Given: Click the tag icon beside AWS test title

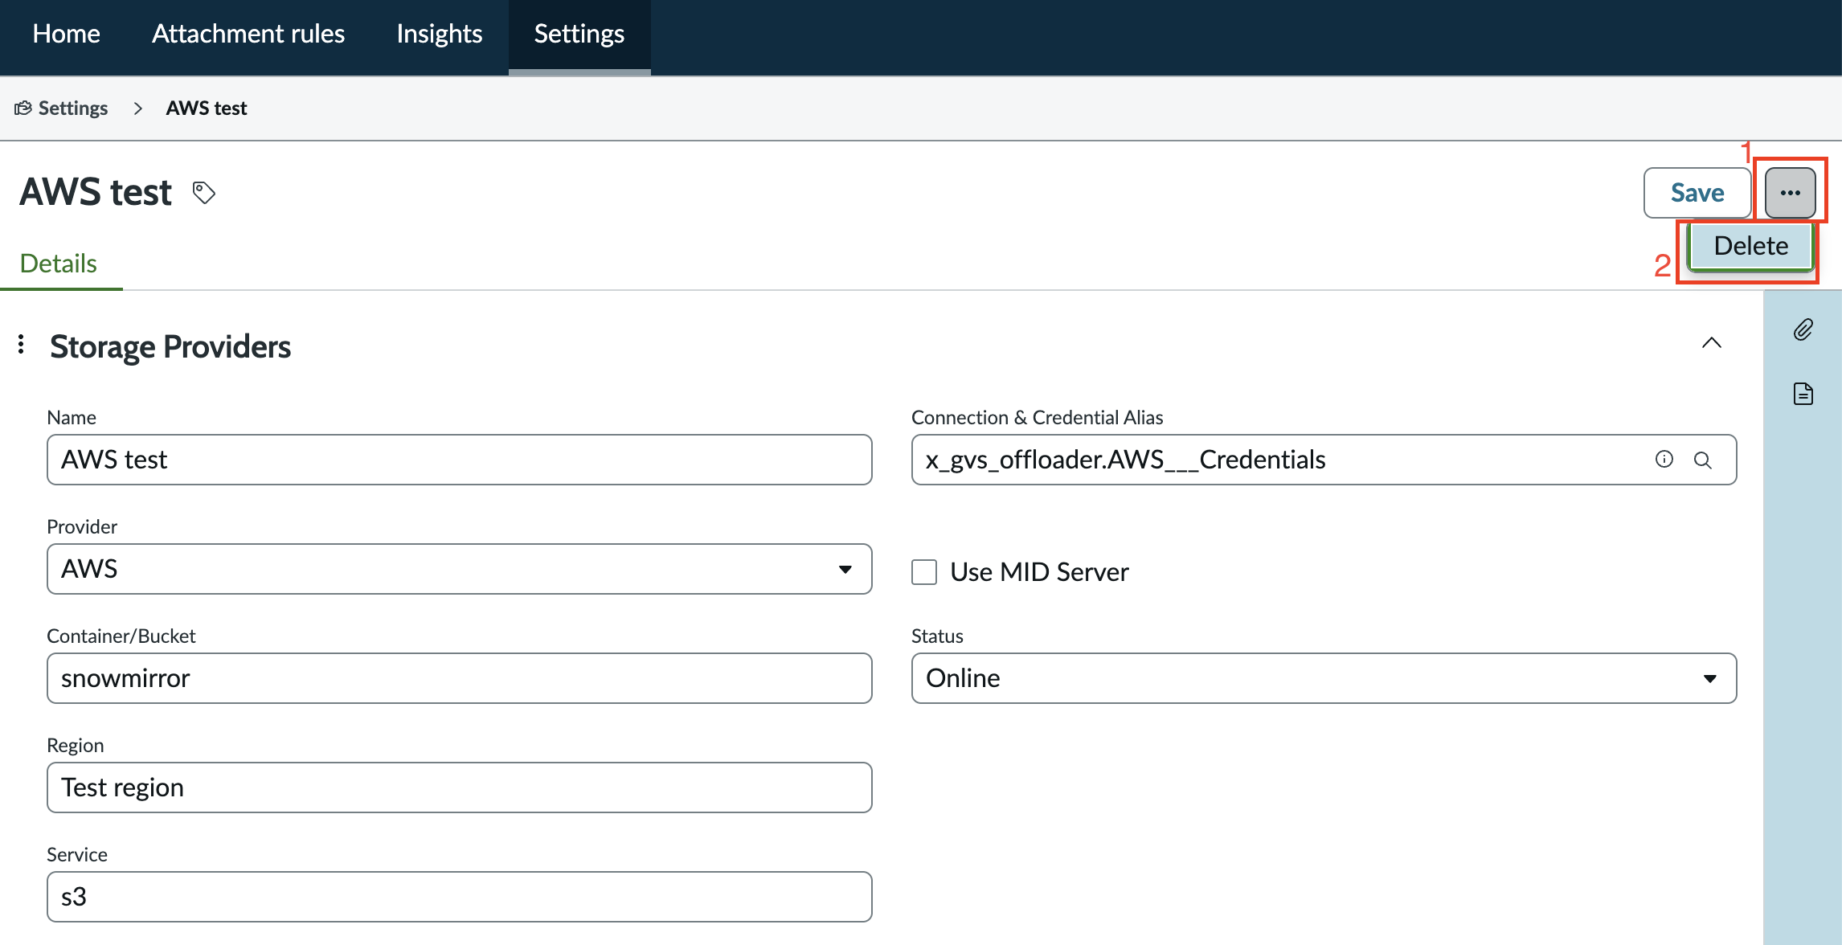Looking at the screenshot, I should [204, 193].
